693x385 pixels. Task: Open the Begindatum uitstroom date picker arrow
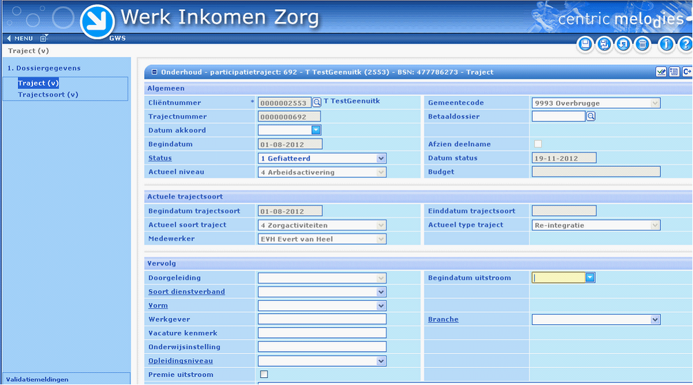(x=590, y=277)
